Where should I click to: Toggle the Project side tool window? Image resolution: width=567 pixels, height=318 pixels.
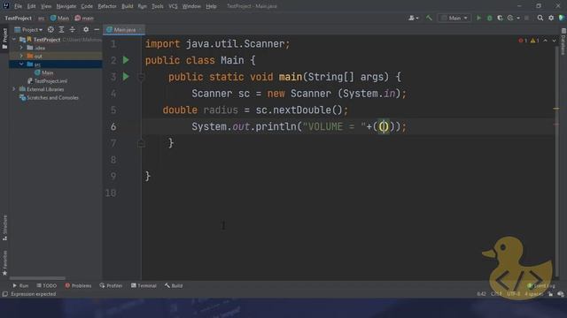[4, 39]
